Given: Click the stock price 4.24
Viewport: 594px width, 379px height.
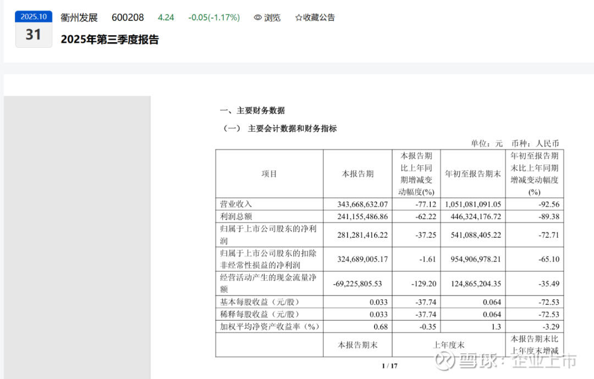Looking at the screenshot, I should coord(166,18).
